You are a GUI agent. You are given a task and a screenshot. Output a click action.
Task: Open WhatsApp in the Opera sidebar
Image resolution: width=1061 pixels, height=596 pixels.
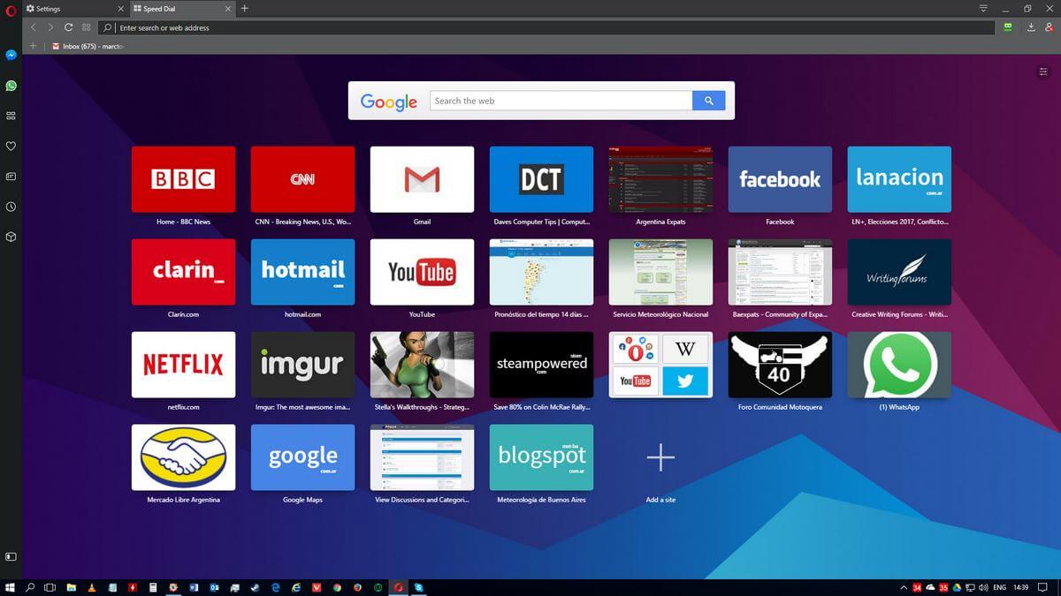point(11,86)
